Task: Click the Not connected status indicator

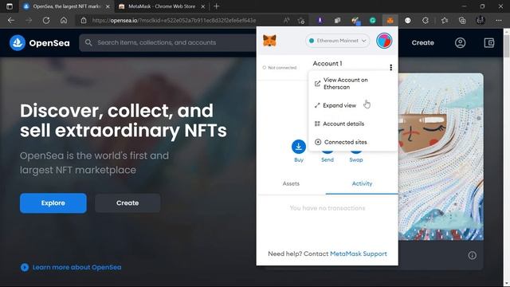Action: [280, 68]
